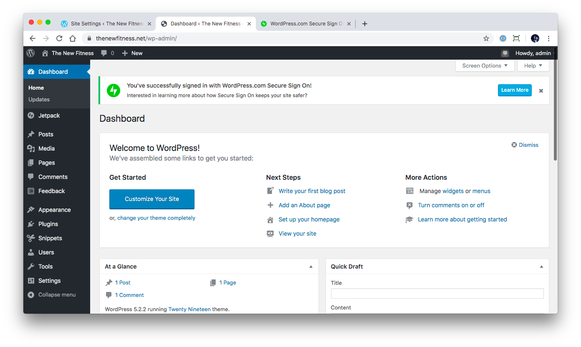This screenshot has height=347, width=581.
Task: Click the screenshot extension icon in toolbar
Action: point(516,38)
